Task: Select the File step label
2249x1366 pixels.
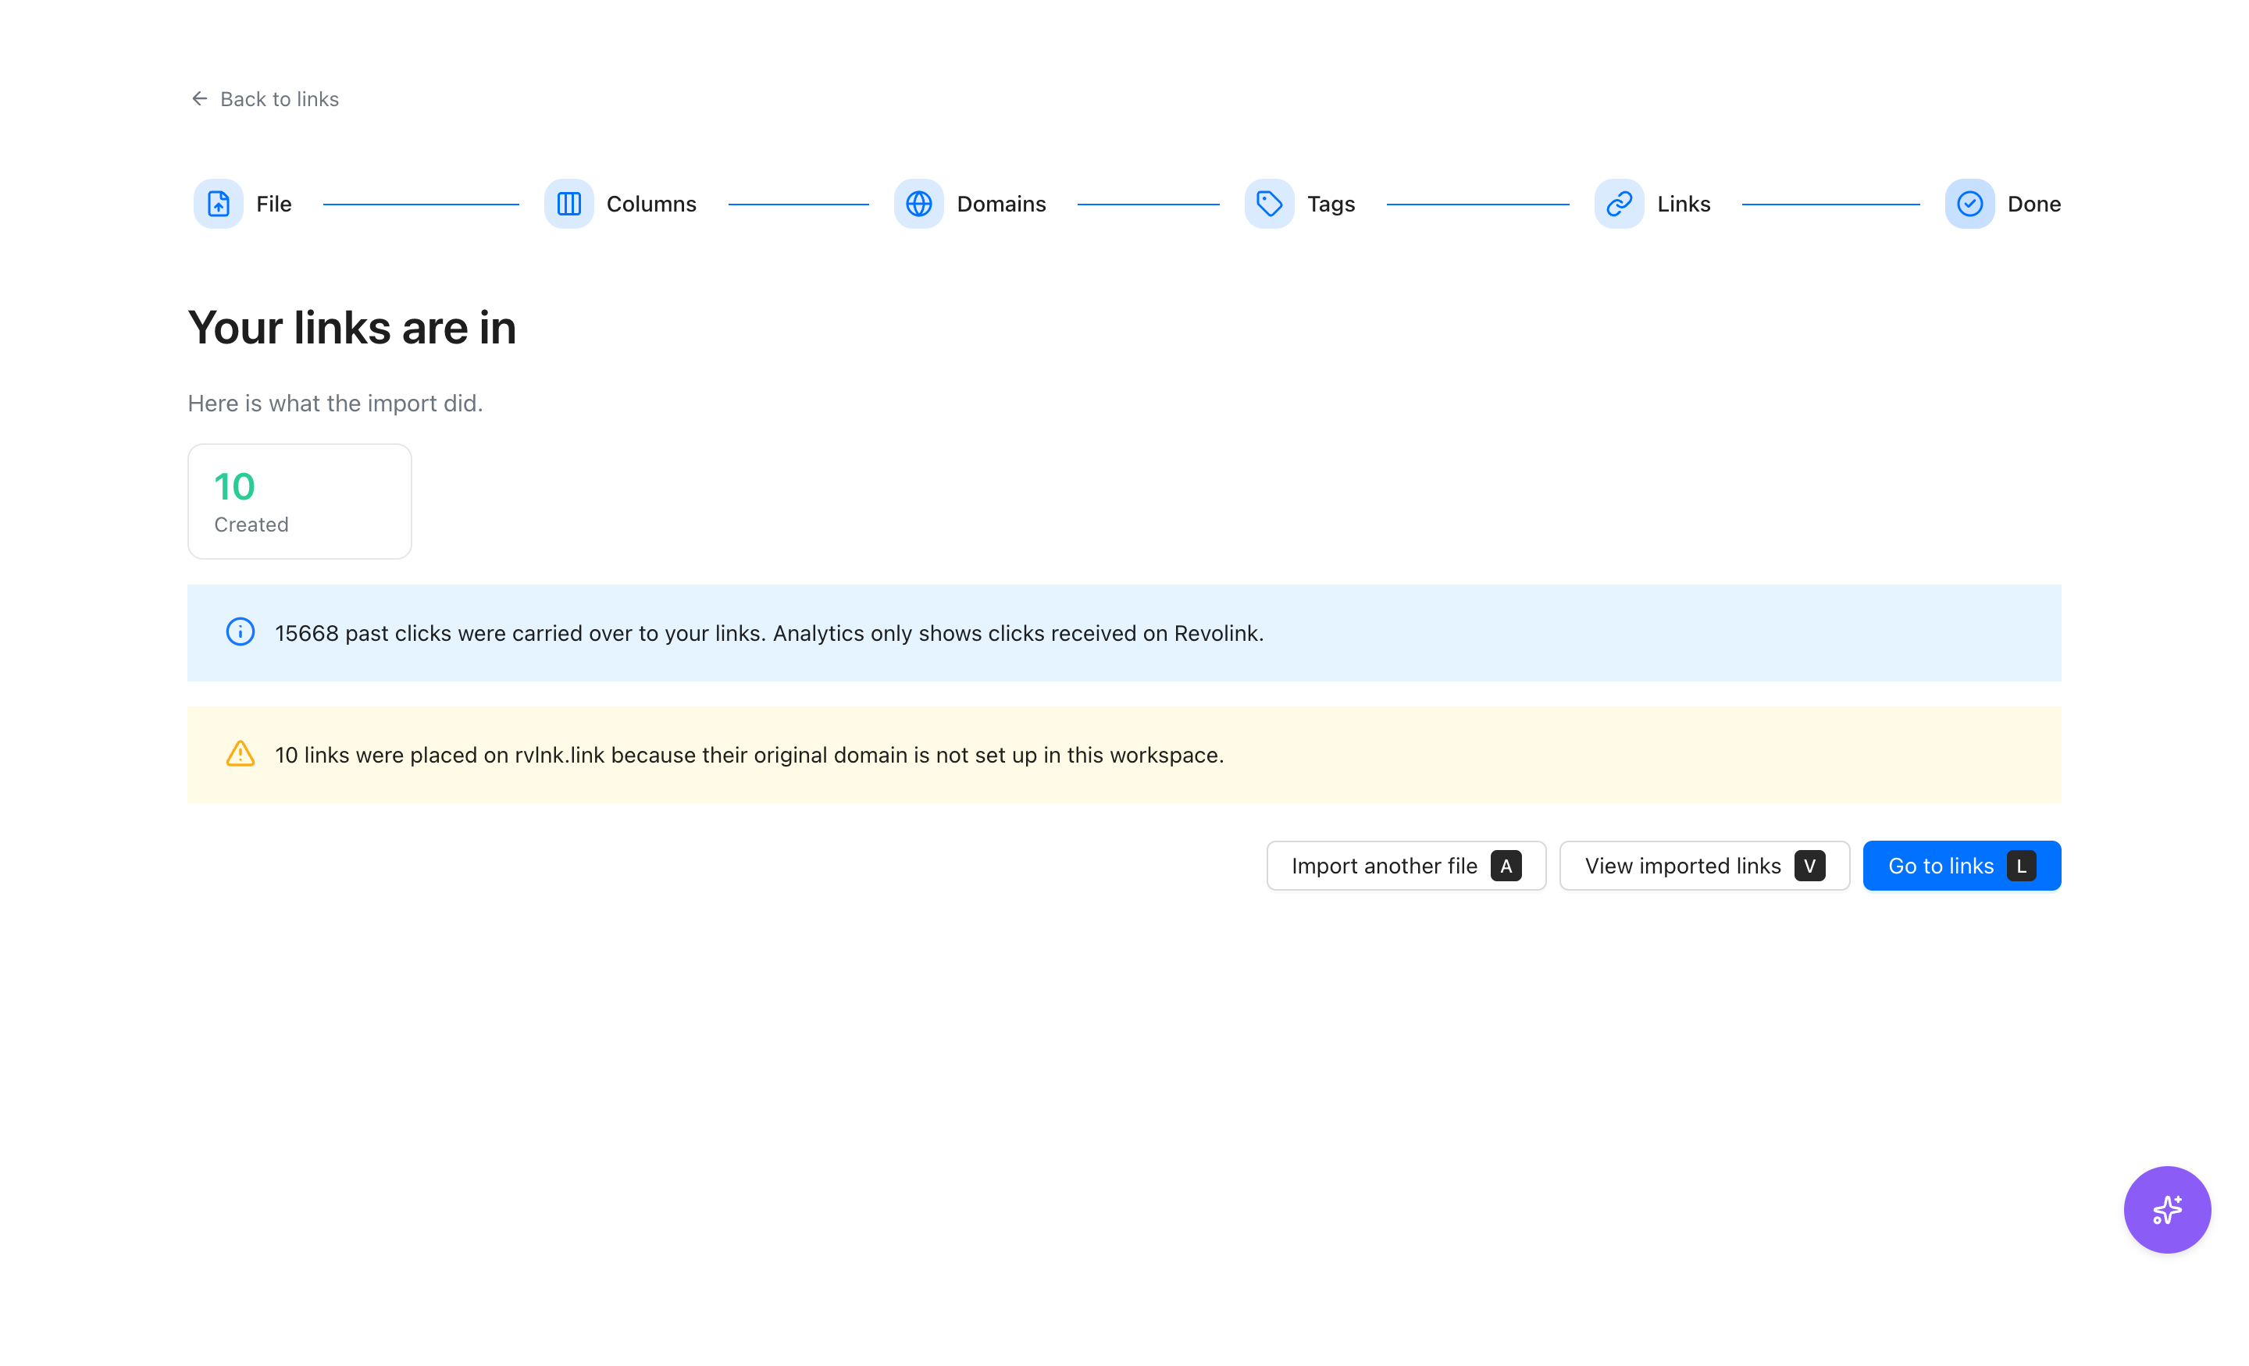Action: click(x=274, y=204)
